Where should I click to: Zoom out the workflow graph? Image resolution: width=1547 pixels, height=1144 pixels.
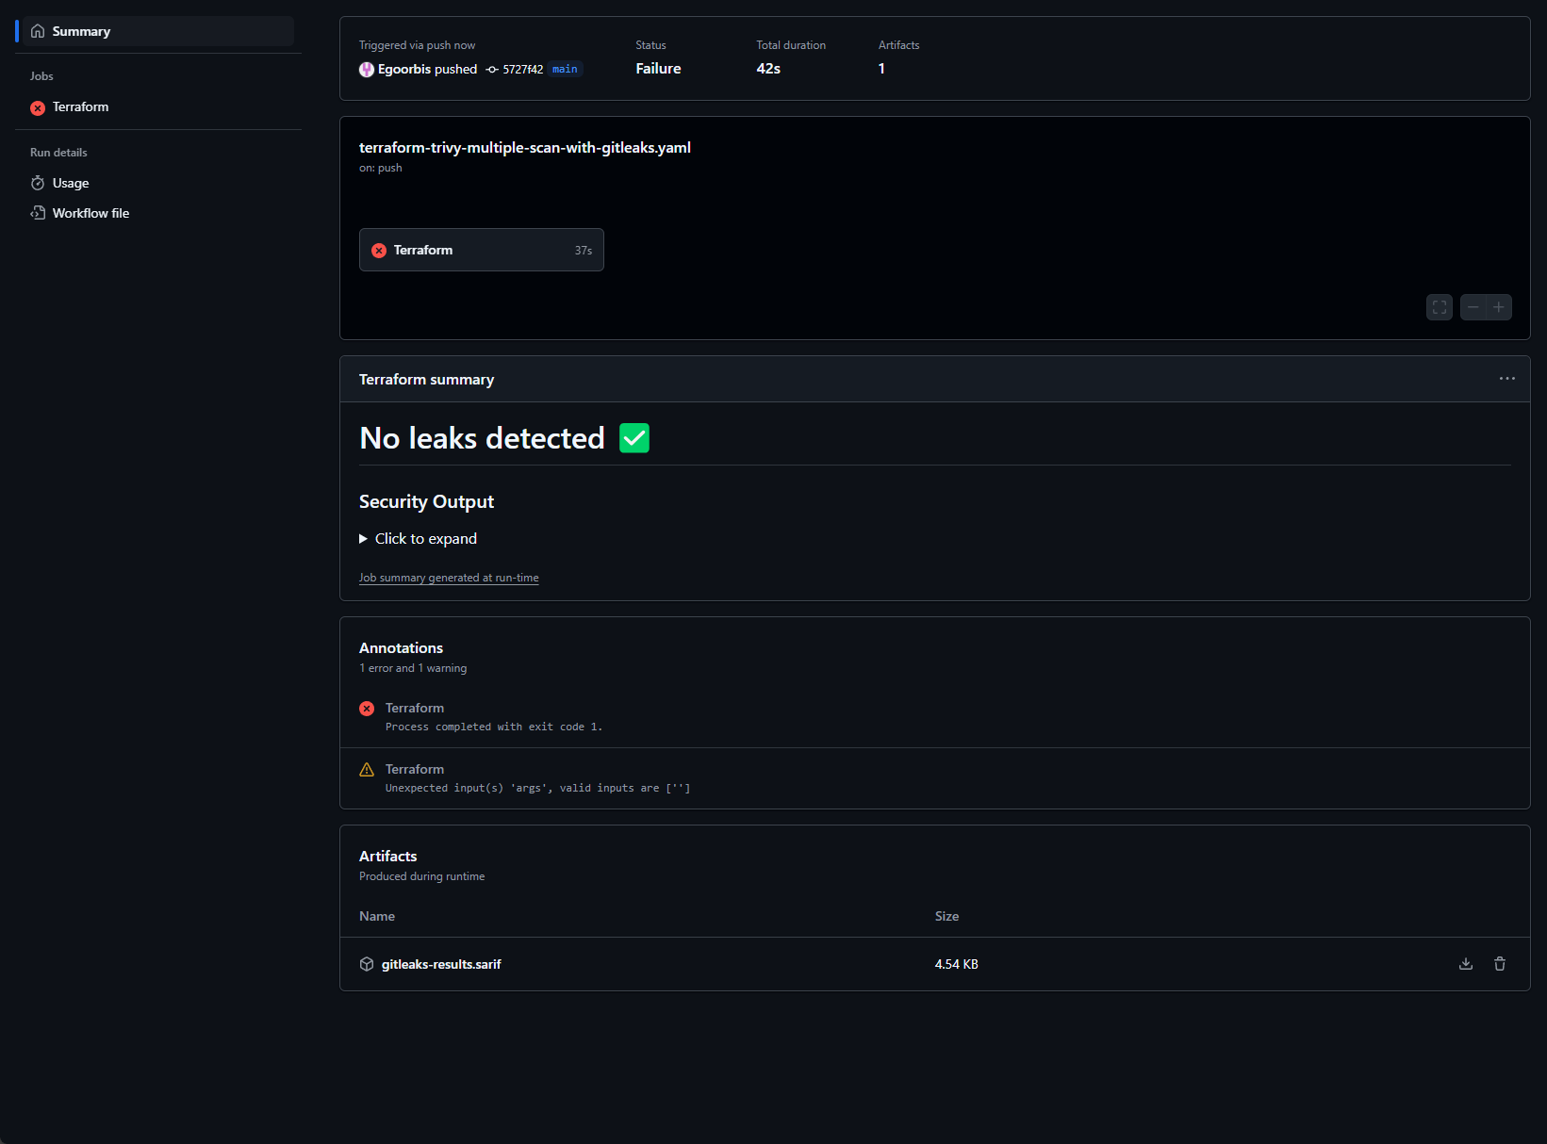1473,307
